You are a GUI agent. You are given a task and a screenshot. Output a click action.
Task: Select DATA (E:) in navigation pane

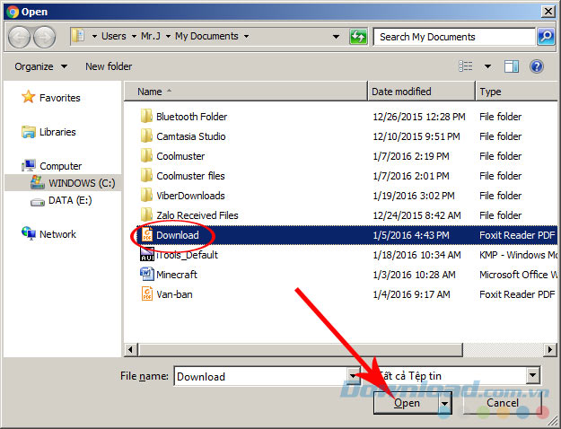tap(70, 200)
